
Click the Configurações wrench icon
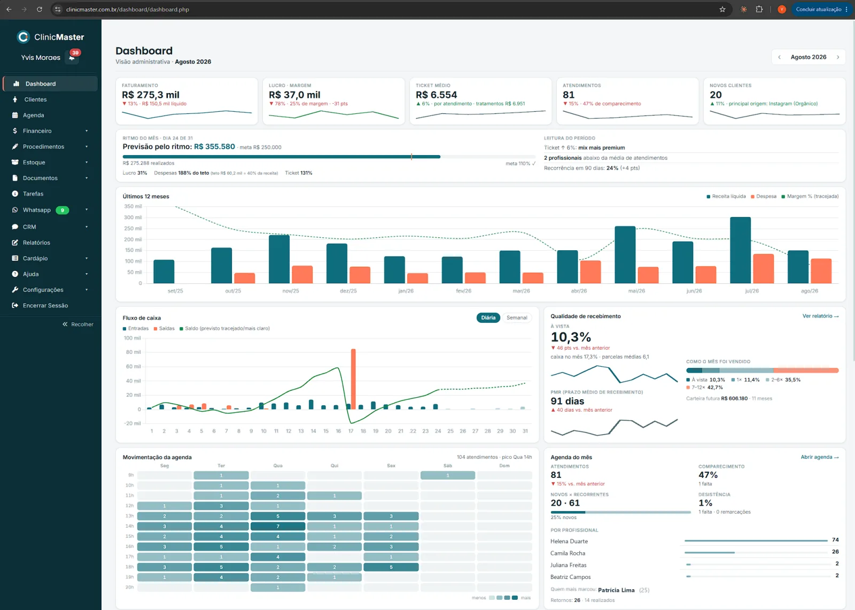[x=15, y=290]
